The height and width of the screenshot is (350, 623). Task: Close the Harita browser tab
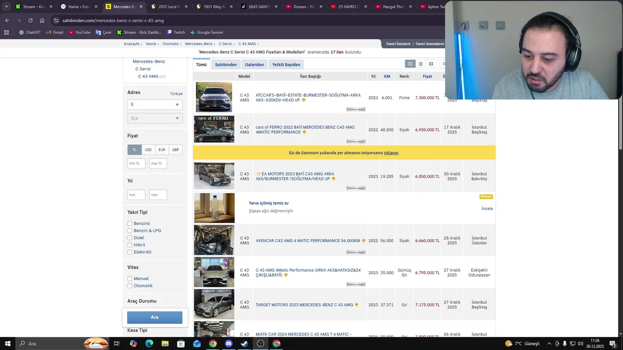(x=96, y=7)
